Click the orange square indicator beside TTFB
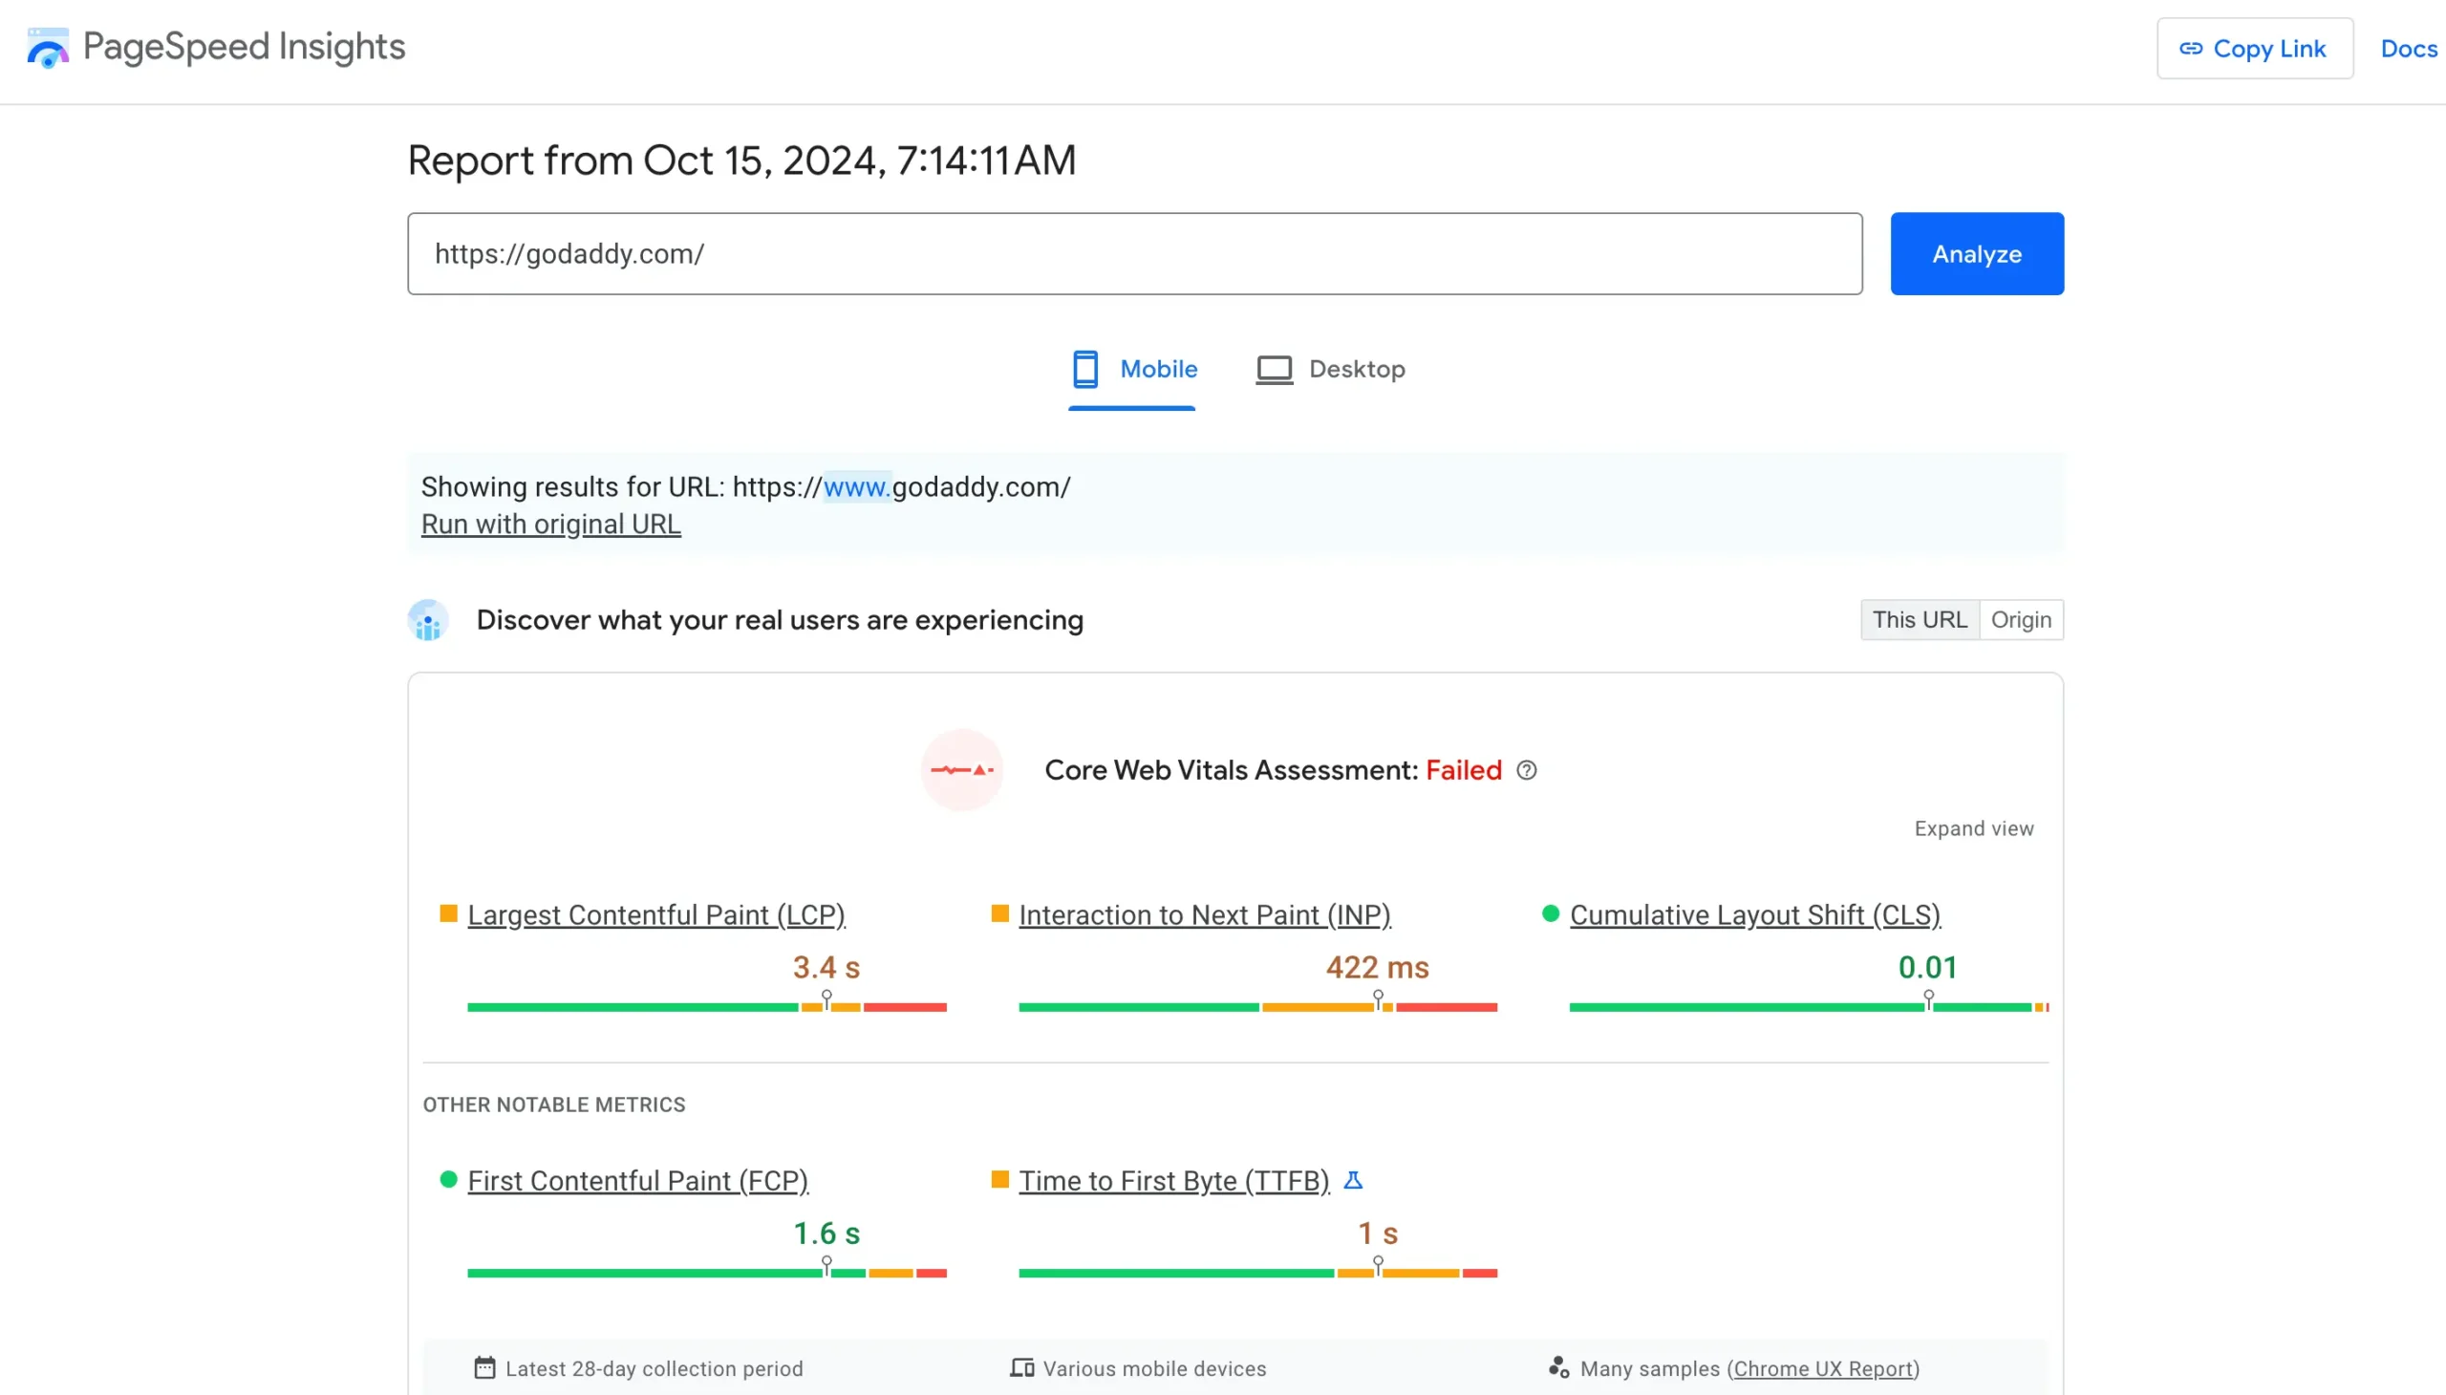The width and height of the screenshot is (2446, 1395). [x=999, y=1179]
